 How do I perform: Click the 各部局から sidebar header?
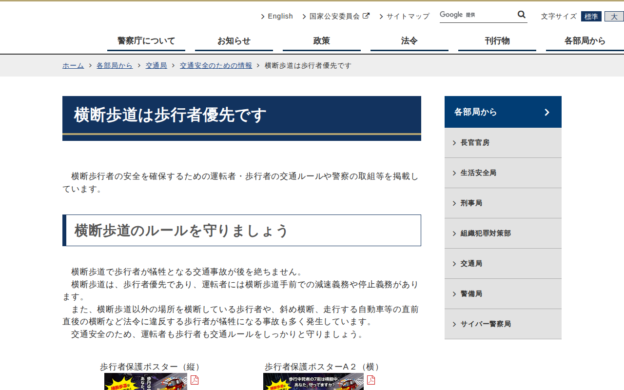click(503, 112)
